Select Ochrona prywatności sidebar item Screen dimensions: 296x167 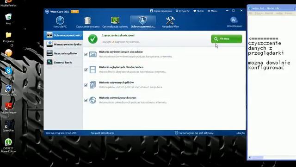pyautogui.click(x=63, y=35)
